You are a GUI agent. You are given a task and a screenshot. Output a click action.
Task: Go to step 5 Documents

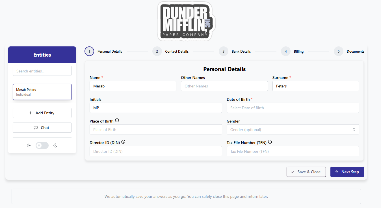(x=349, y=52)
